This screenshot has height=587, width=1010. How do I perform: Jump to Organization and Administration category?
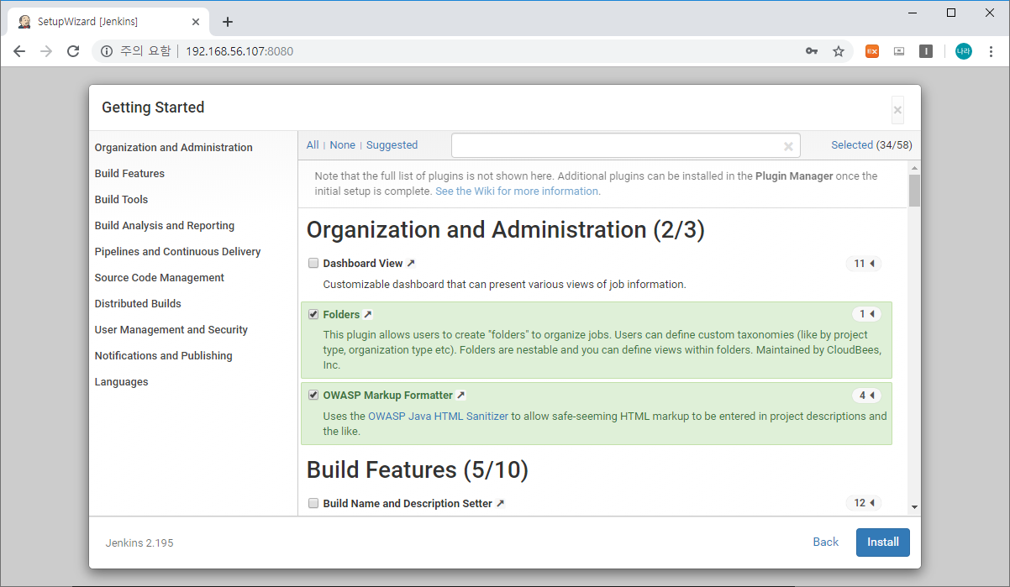coord(173,148)
